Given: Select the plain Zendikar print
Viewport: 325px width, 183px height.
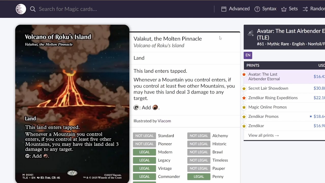Looking at the screenshot, I should [x=256, y=126].
